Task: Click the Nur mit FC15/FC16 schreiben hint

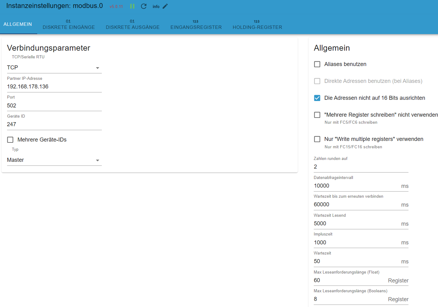Action: point(353,147)
